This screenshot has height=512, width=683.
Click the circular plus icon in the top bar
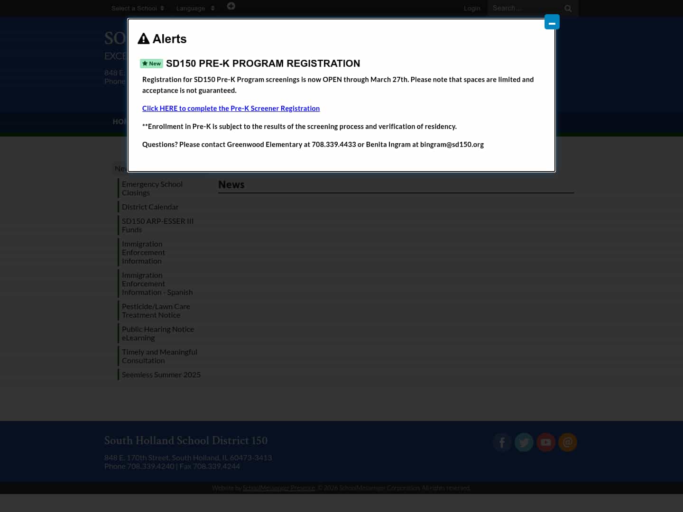click(231, 6)
